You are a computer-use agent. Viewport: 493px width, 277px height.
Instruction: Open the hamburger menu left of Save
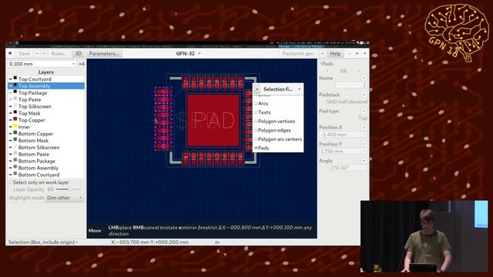(10, 53)
